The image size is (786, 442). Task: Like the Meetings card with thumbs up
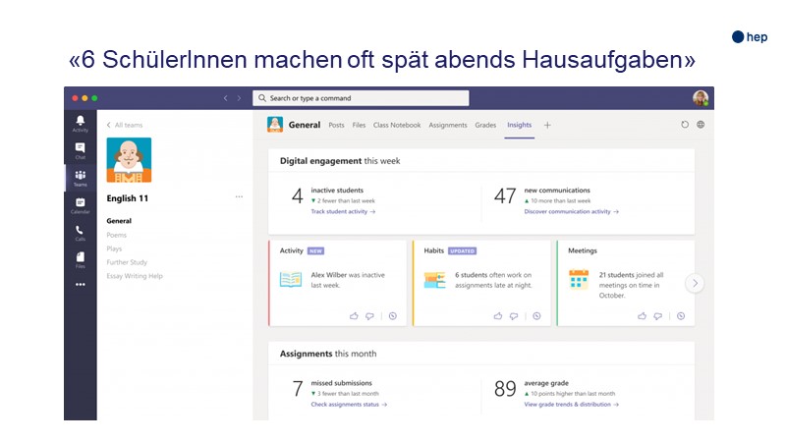[643, 316]
